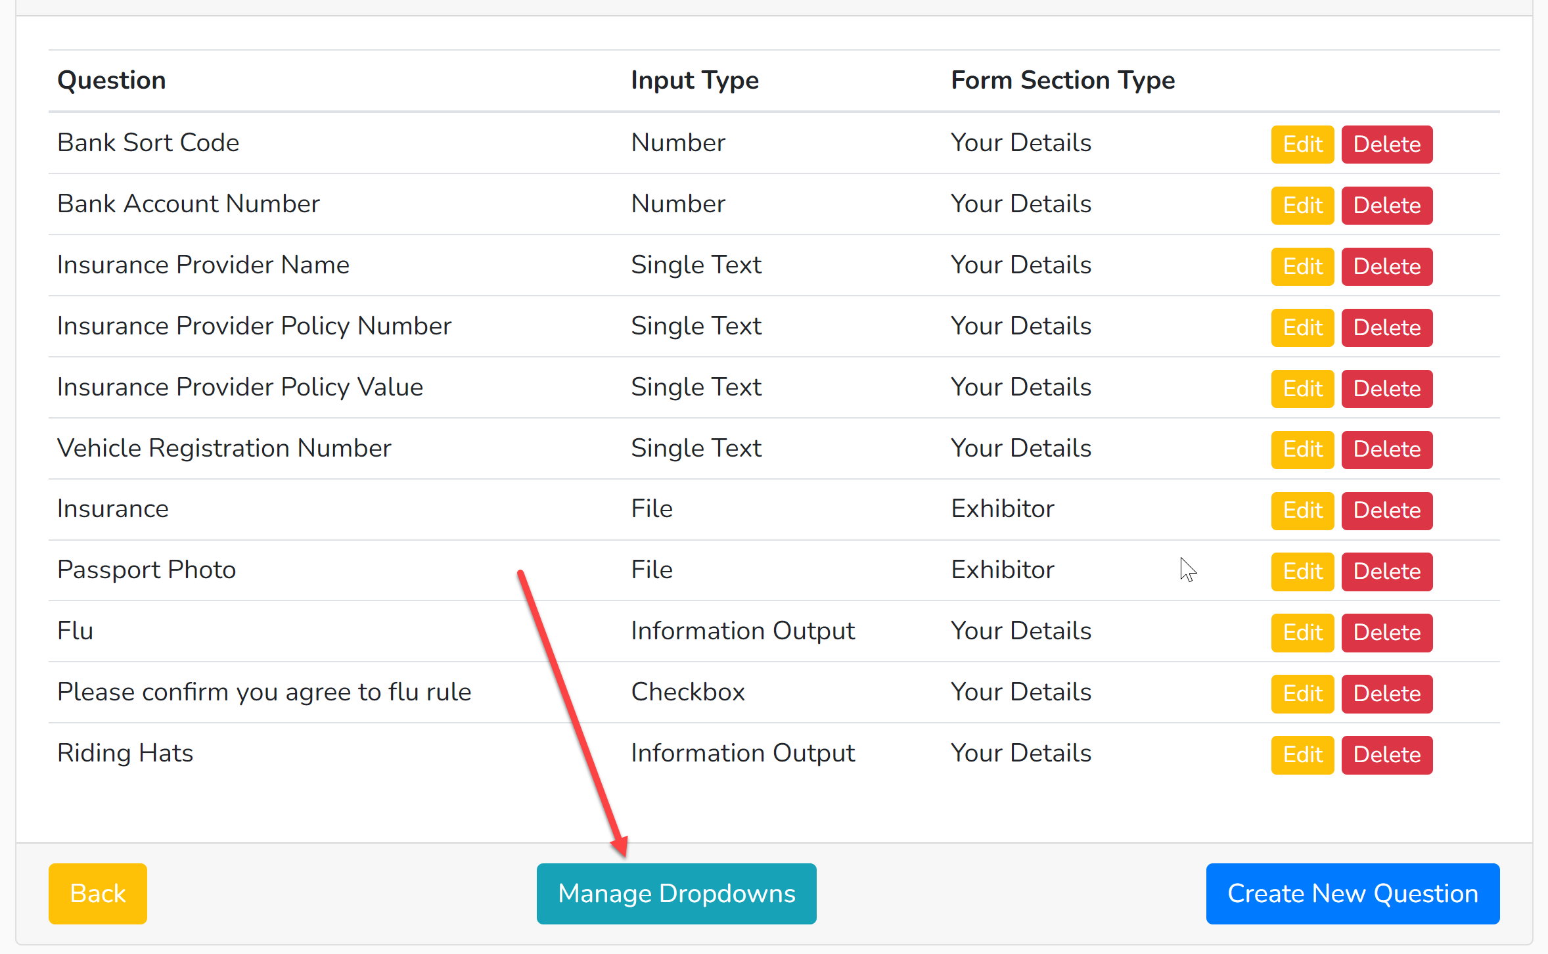Edit Insurance Provider Policy Value row
The height and width of the screenshot is (954, 1548).
pos(1302,388)
